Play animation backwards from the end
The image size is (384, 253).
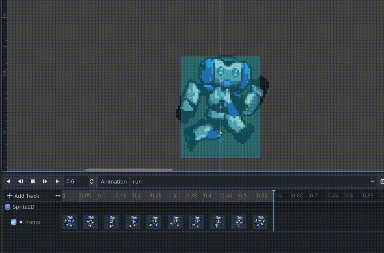[21, 181]
